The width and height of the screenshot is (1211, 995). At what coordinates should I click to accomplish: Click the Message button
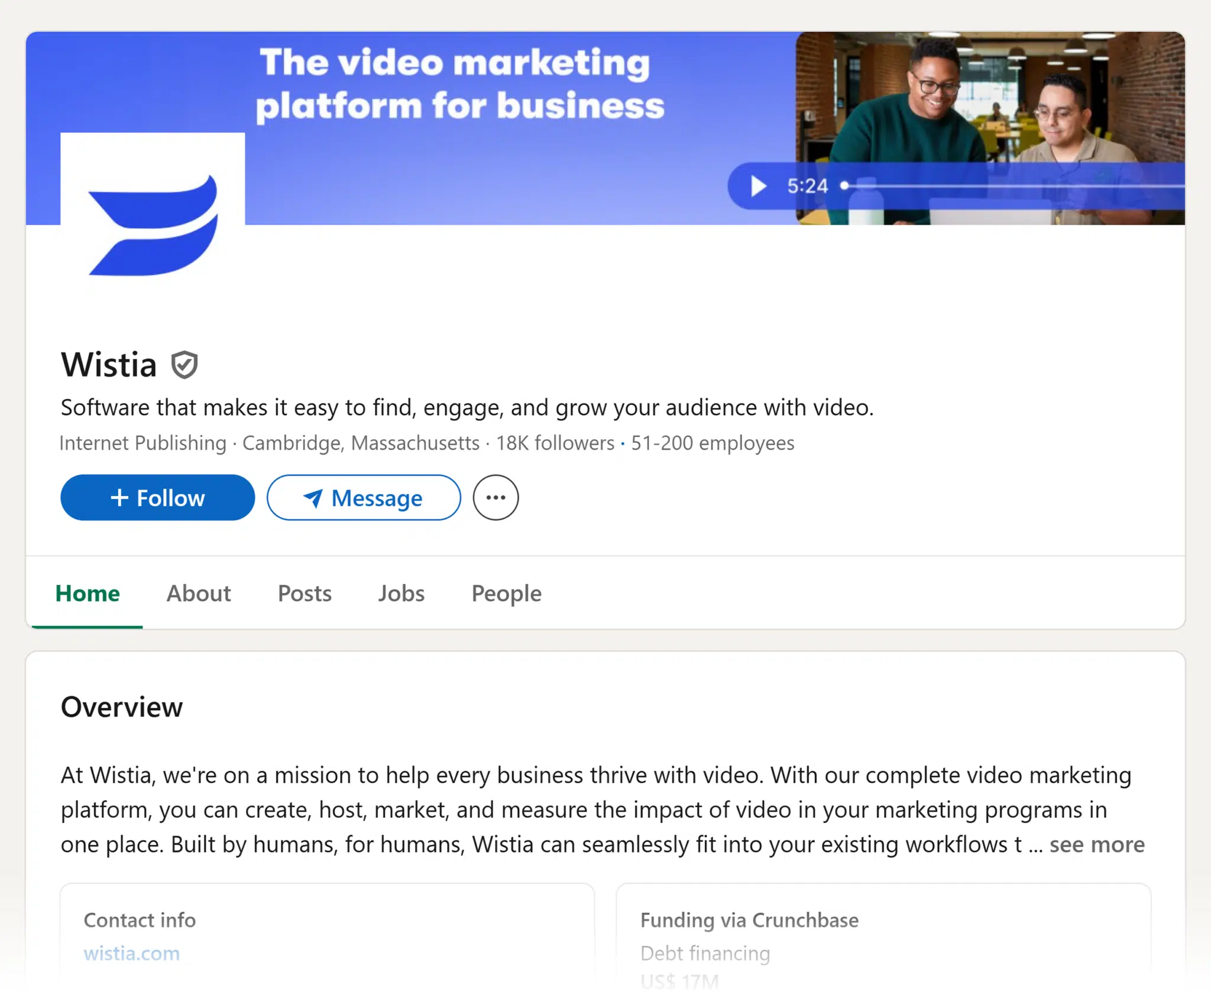[x=364, y=498]
